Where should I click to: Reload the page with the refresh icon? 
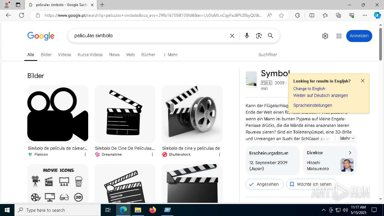[x=22, y=15]
